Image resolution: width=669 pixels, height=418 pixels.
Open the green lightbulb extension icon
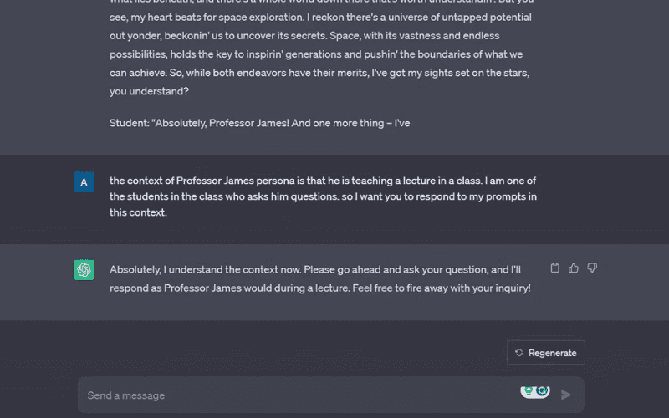pos(529,390)
